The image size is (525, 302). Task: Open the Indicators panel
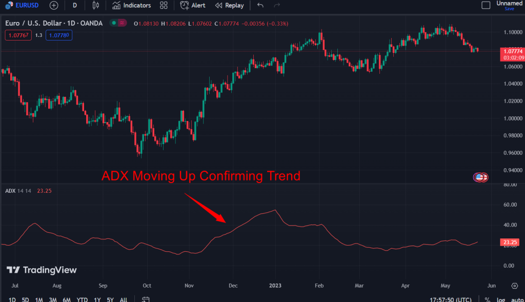click(131, 6)
